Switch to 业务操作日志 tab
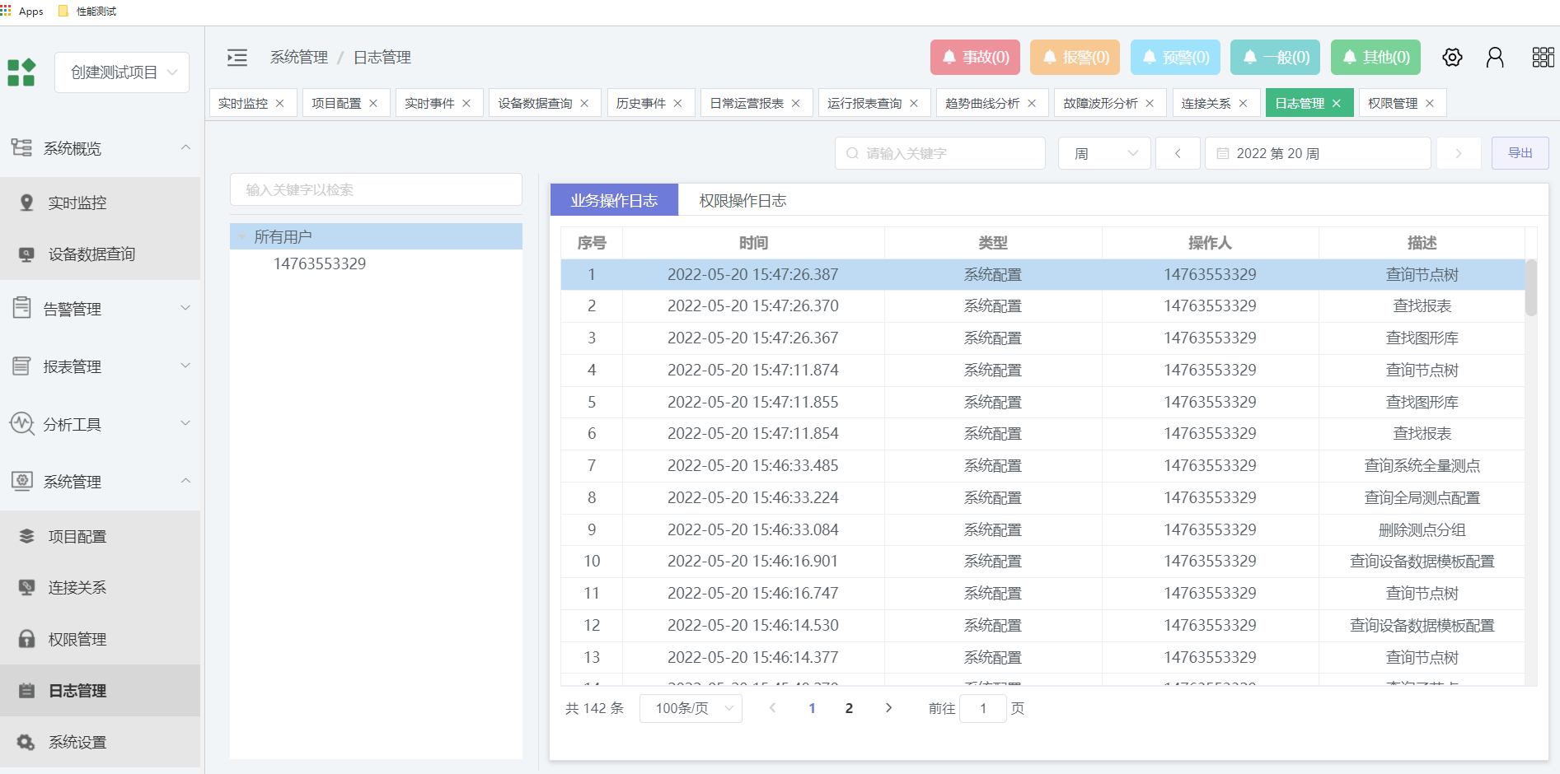 coord(614,200)
